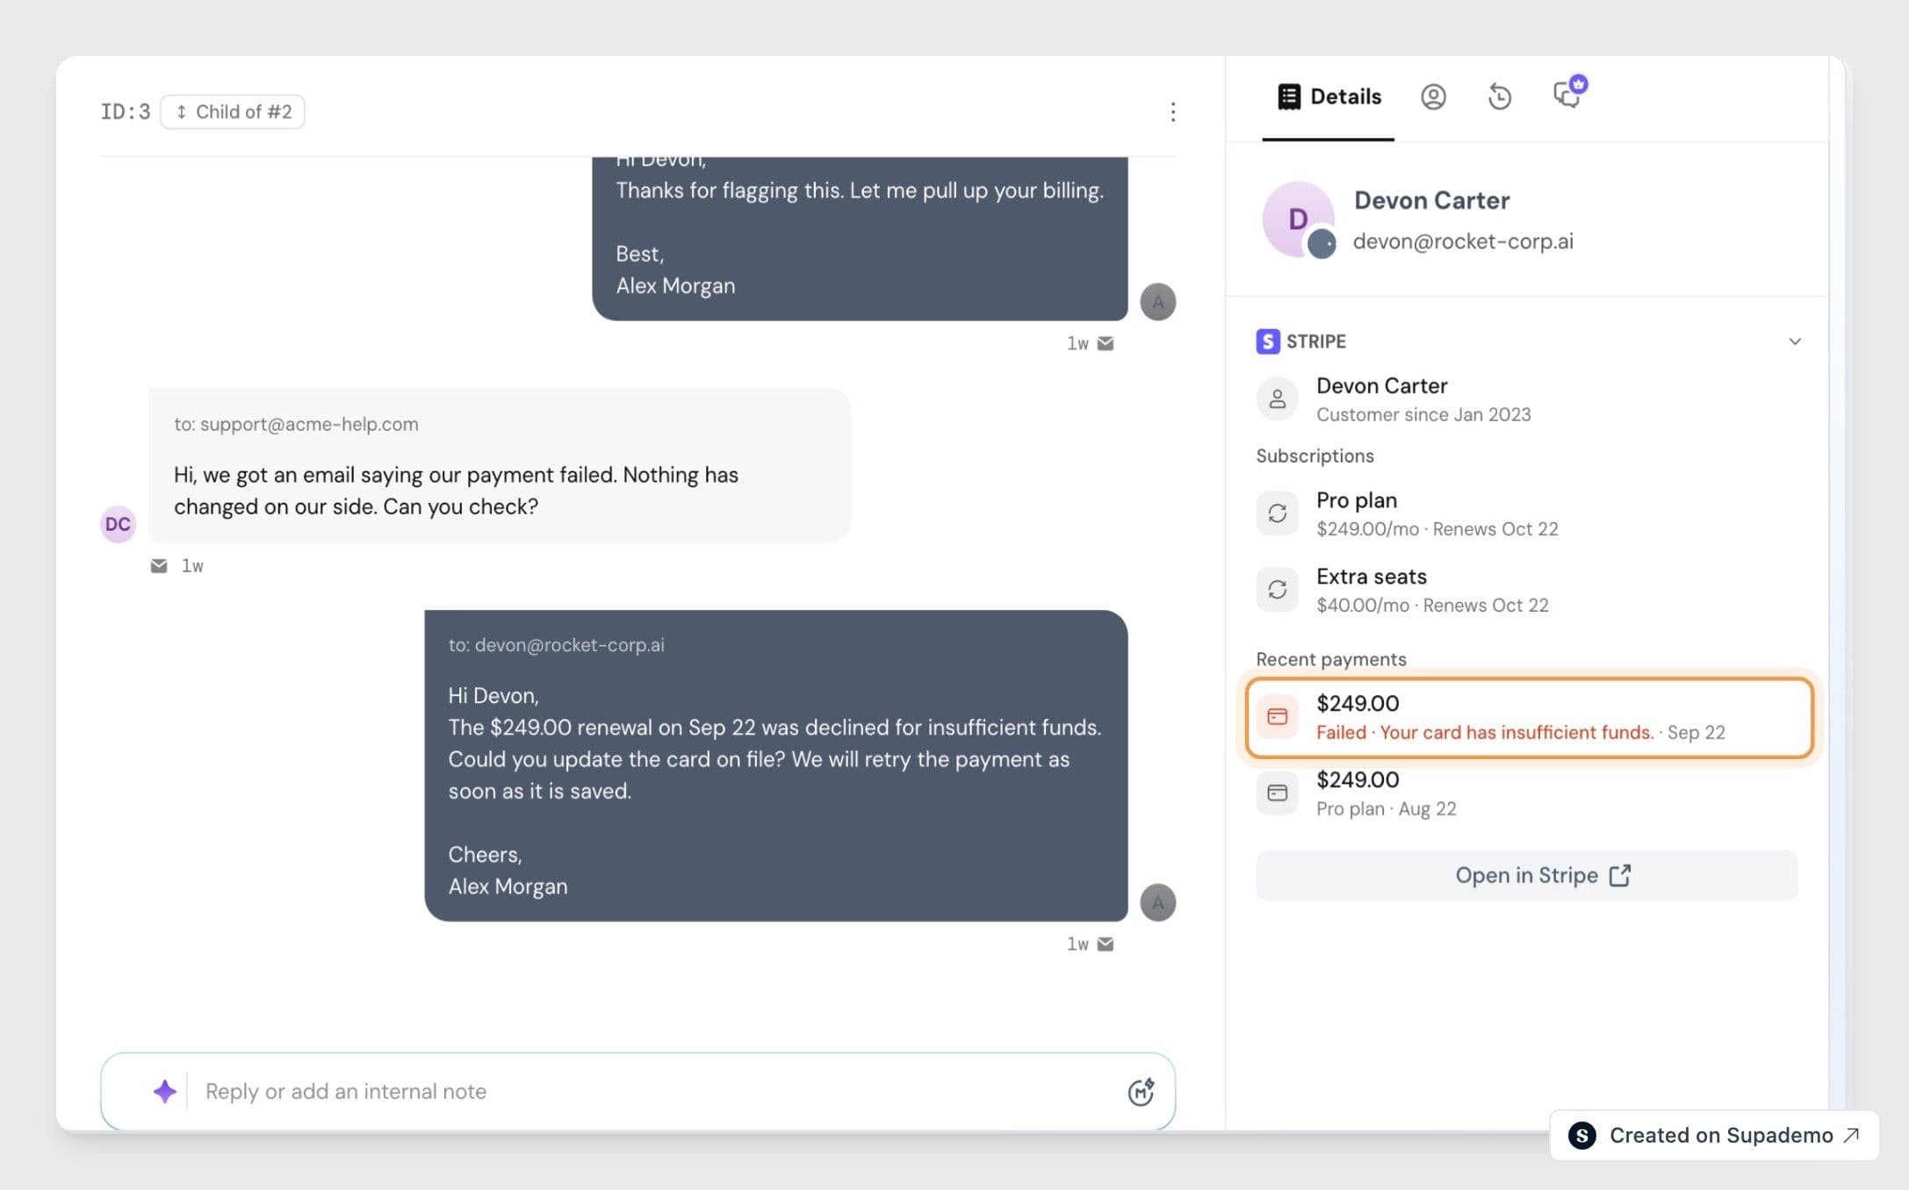The height and width of the screenshot is (1190, 1909).
Task: Click the envelope icon under the customer message
Action: point(159,566)
